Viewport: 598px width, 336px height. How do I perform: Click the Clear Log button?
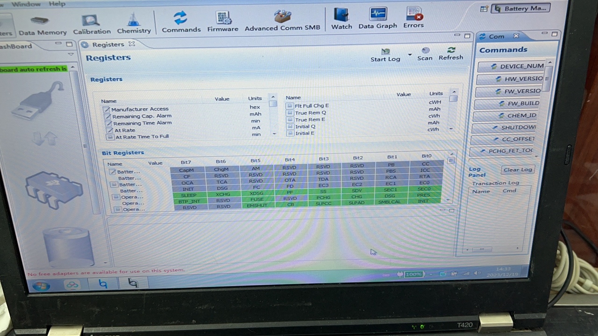517,170
